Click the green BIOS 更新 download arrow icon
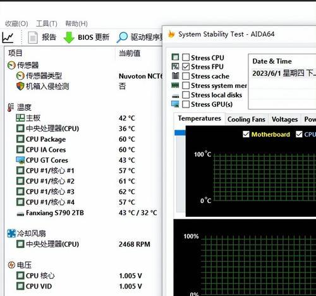The height and width of the screenshot is (296, 316). pyautogui.click(x=69, y=37)
